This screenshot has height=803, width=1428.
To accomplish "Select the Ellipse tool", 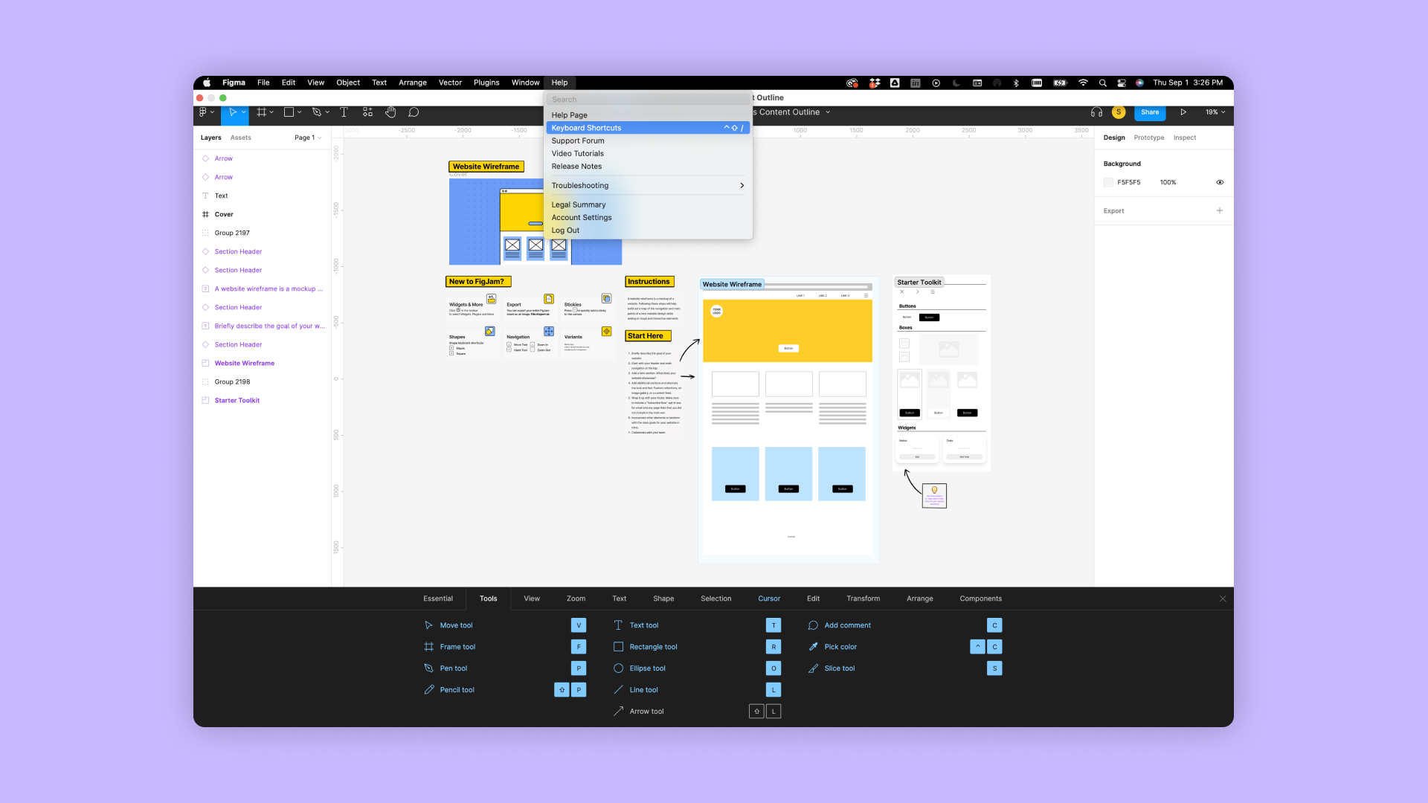I will point(647,668).
